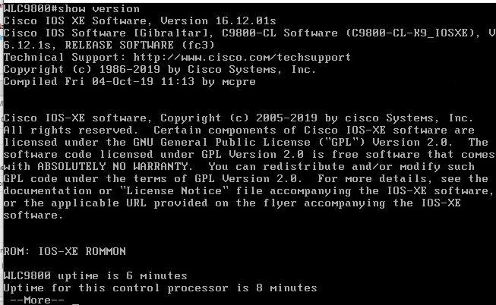Click the 'ROM: IOS-XE ROMMON' line

65,251
